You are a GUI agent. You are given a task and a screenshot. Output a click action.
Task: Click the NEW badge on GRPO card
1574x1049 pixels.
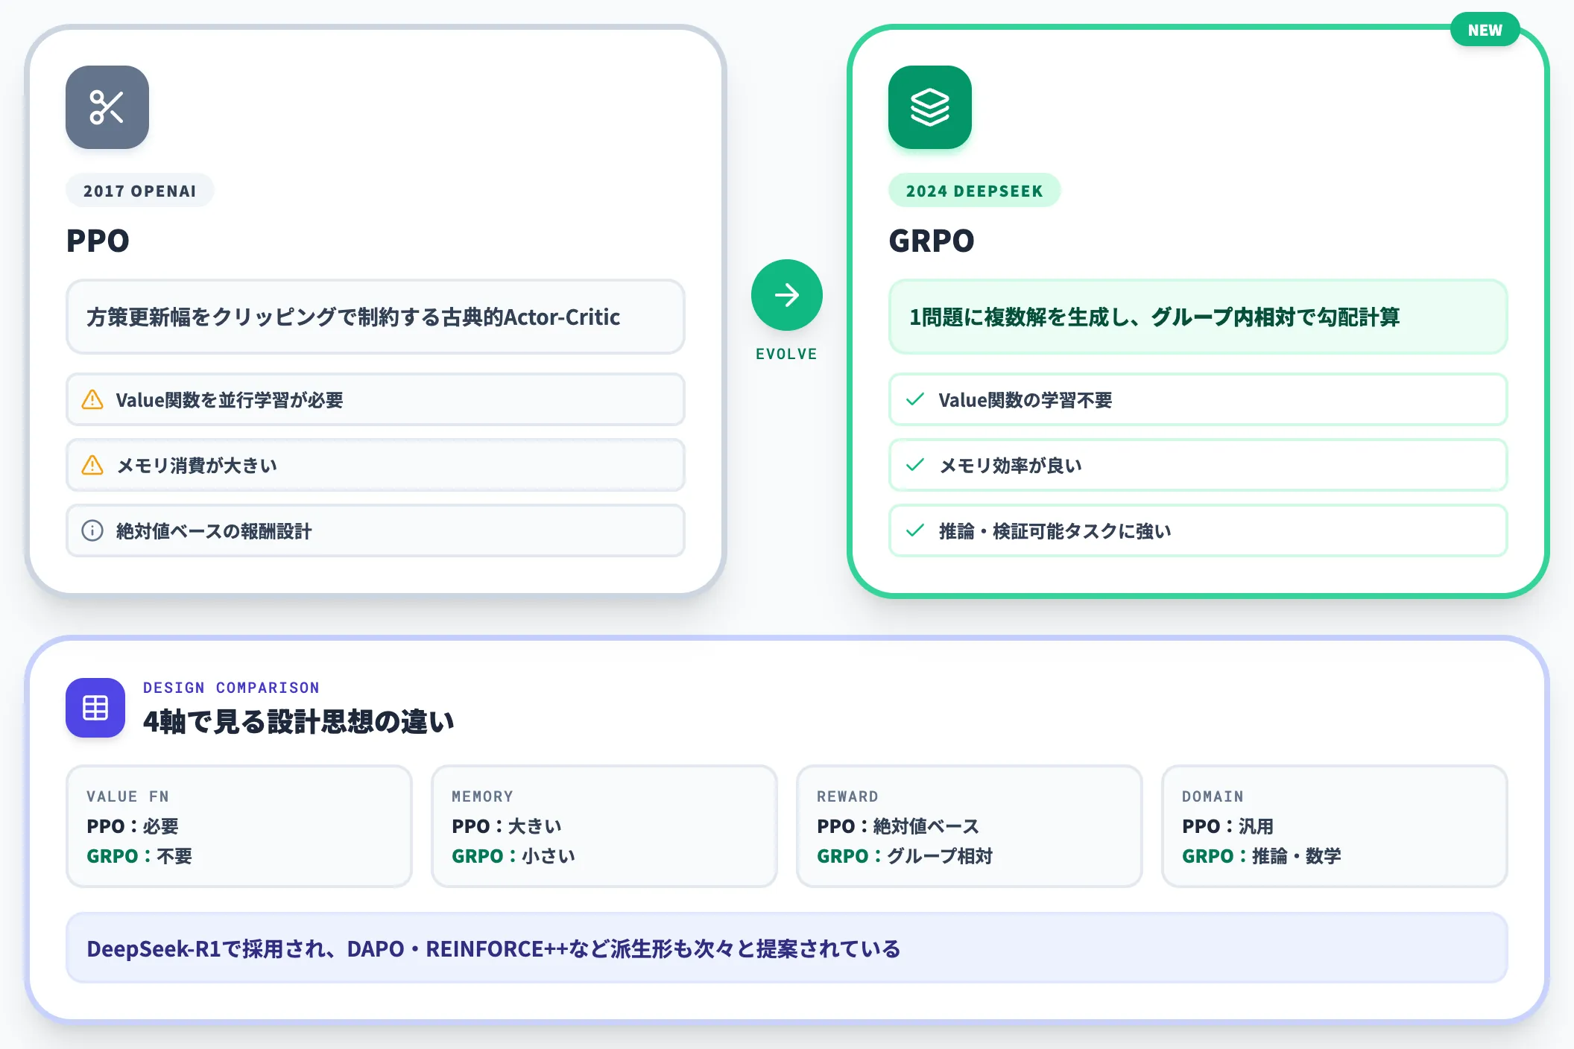coord(1485,30)
